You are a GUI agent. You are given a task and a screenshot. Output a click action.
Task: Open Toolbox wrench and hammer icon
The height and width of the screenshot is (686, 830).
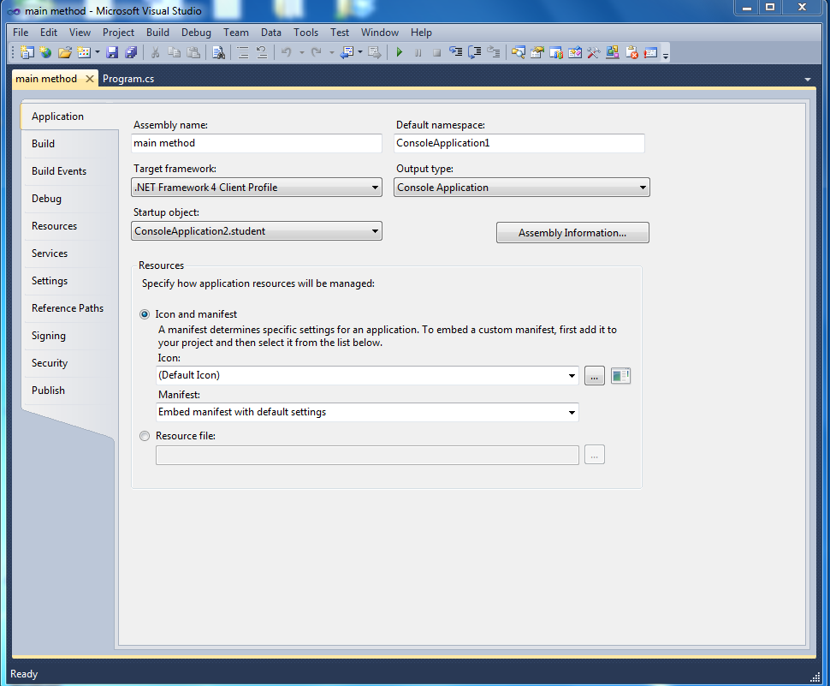click(x=593, y=52)
